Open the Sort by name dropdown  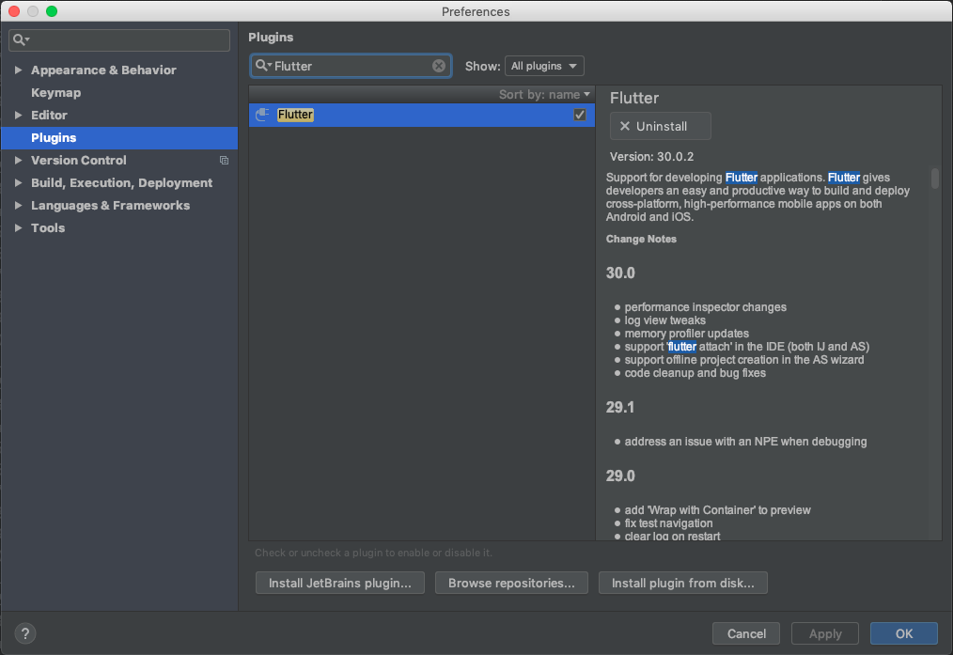click(x=544, y=94)
